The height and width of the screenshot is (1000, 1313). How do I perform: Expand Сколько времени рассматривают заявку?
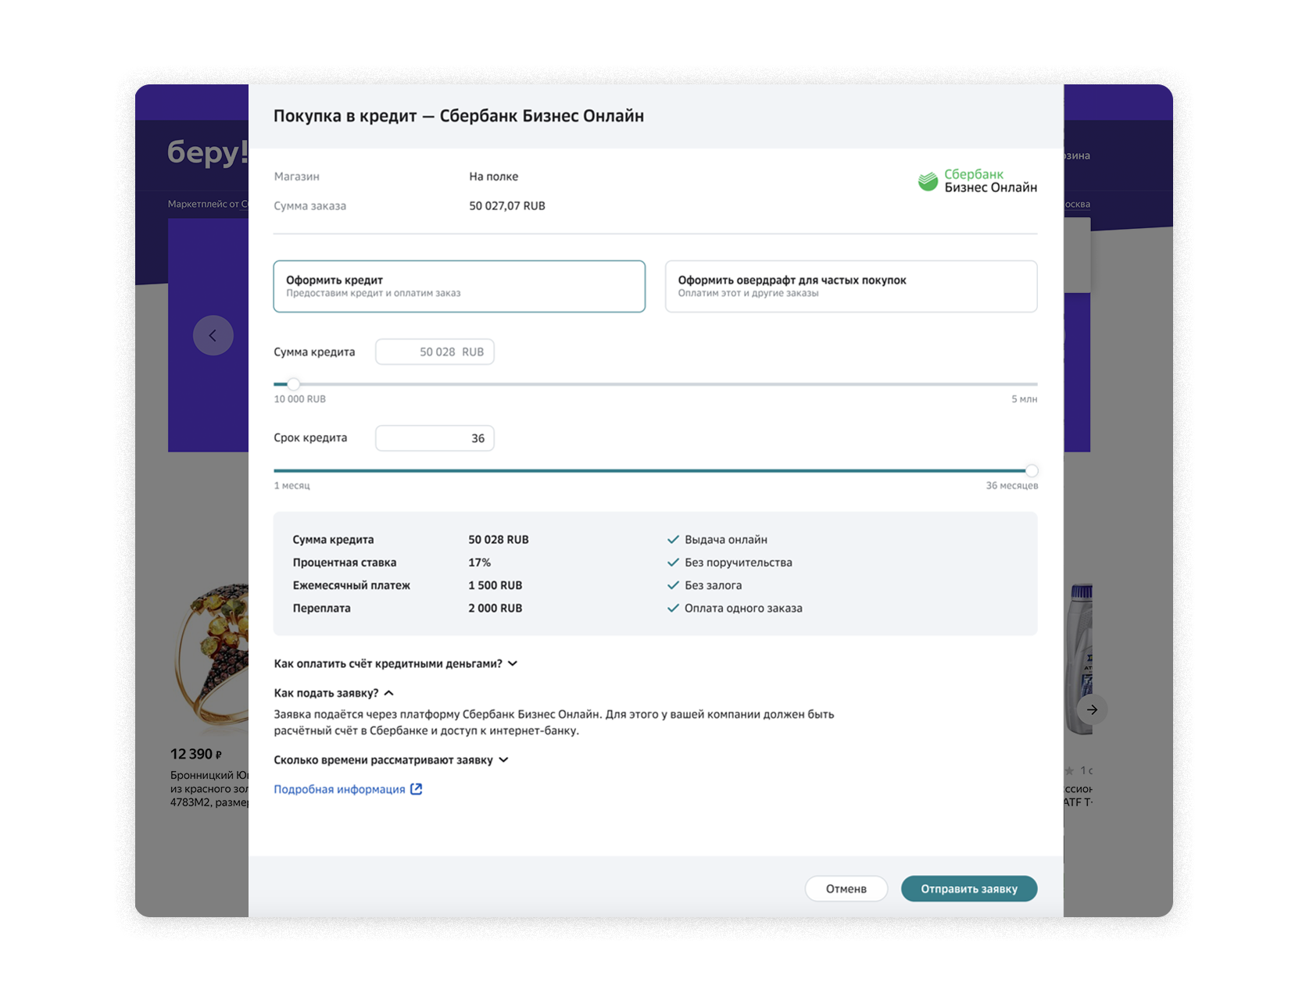tap(391, 760)
